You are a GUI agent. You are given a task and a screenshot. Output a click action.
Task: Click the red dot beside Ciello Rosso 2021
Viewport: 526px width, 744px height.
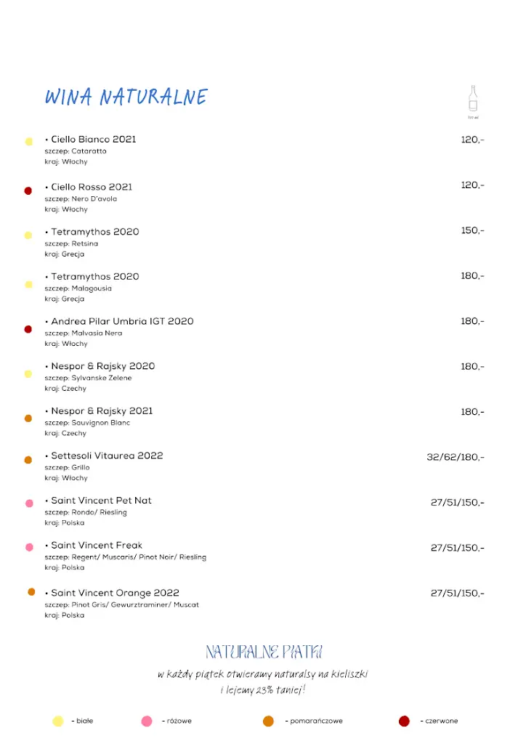[x=28, y=190]
